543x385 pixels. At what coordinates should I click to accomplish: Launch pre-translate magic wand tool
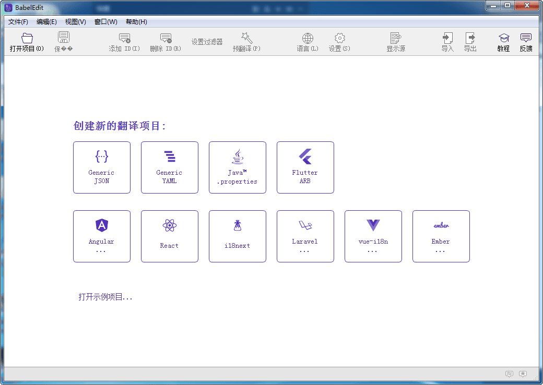246,38
